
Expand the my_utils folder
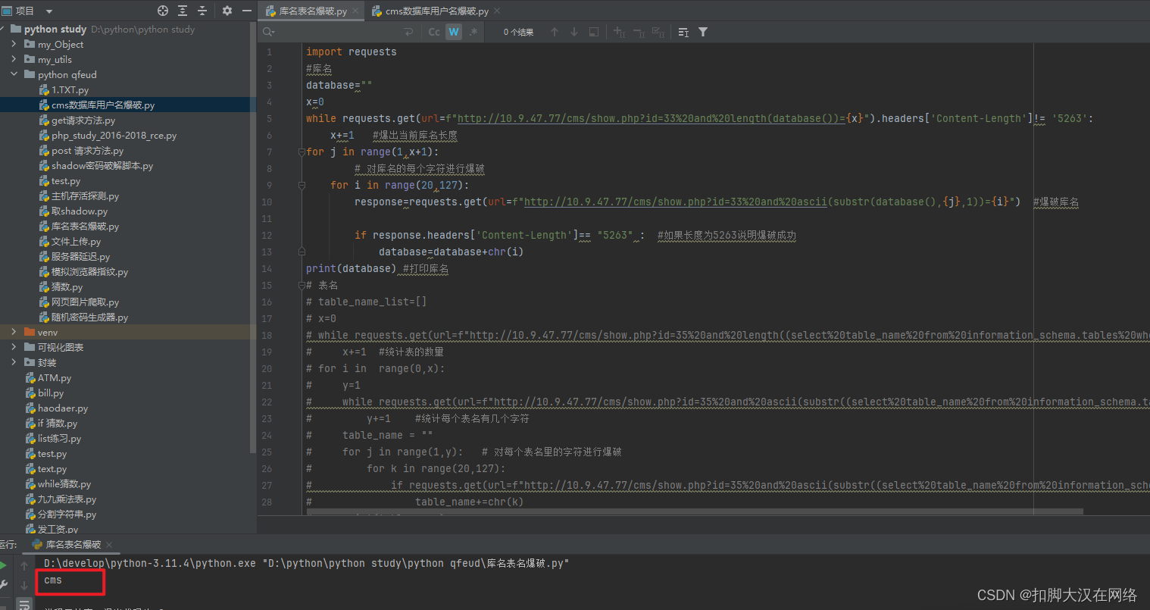click(14, 59)
